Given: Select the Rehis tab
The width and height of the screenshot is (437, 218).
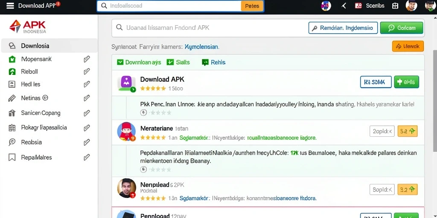Looking at the screenshot, I should 214,62.
